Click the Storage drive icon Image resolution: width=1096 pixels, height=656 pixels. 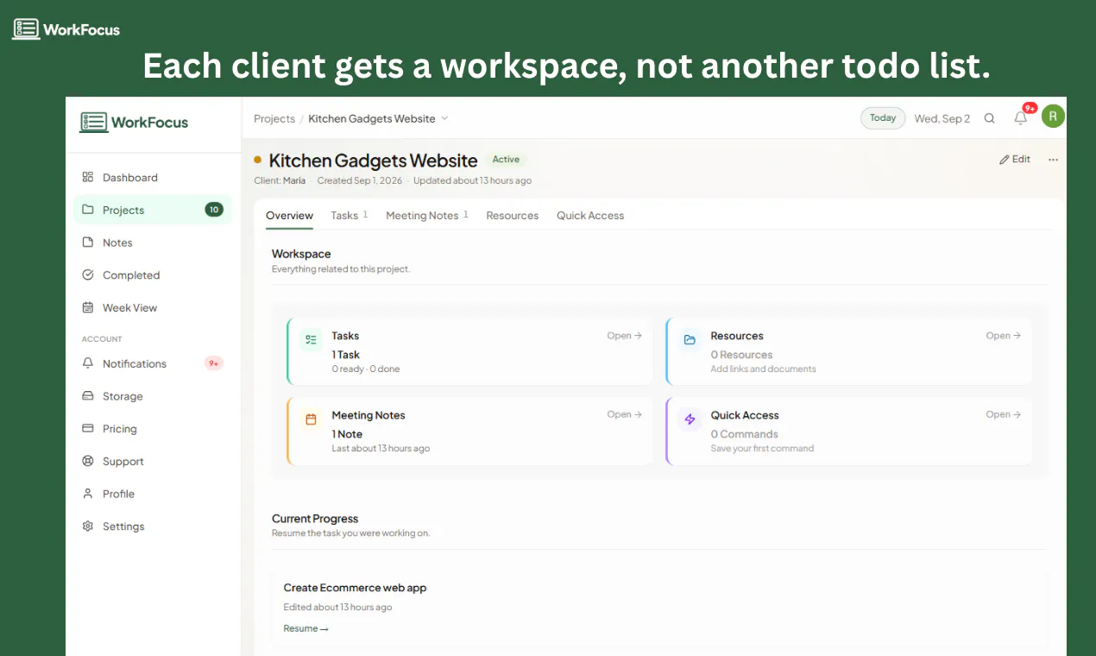point(87,396)
